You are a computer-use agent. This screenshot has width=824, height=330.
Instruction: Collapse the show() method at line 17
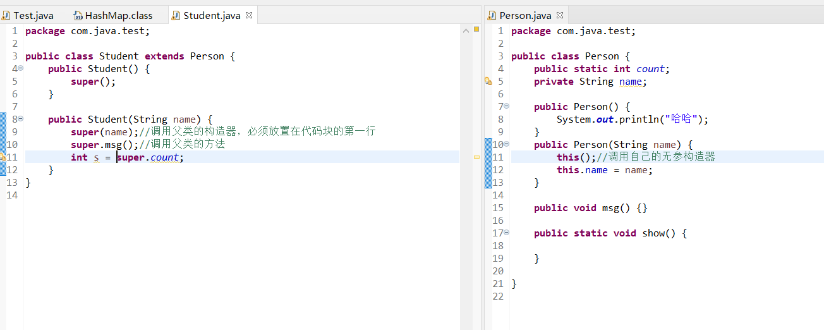(x=506, y=233)
